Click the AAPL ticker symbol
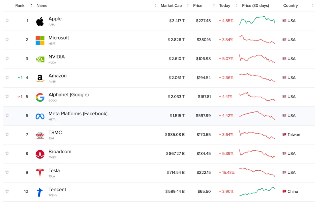This screenshot has width=319, height=204. coord(52,24)
